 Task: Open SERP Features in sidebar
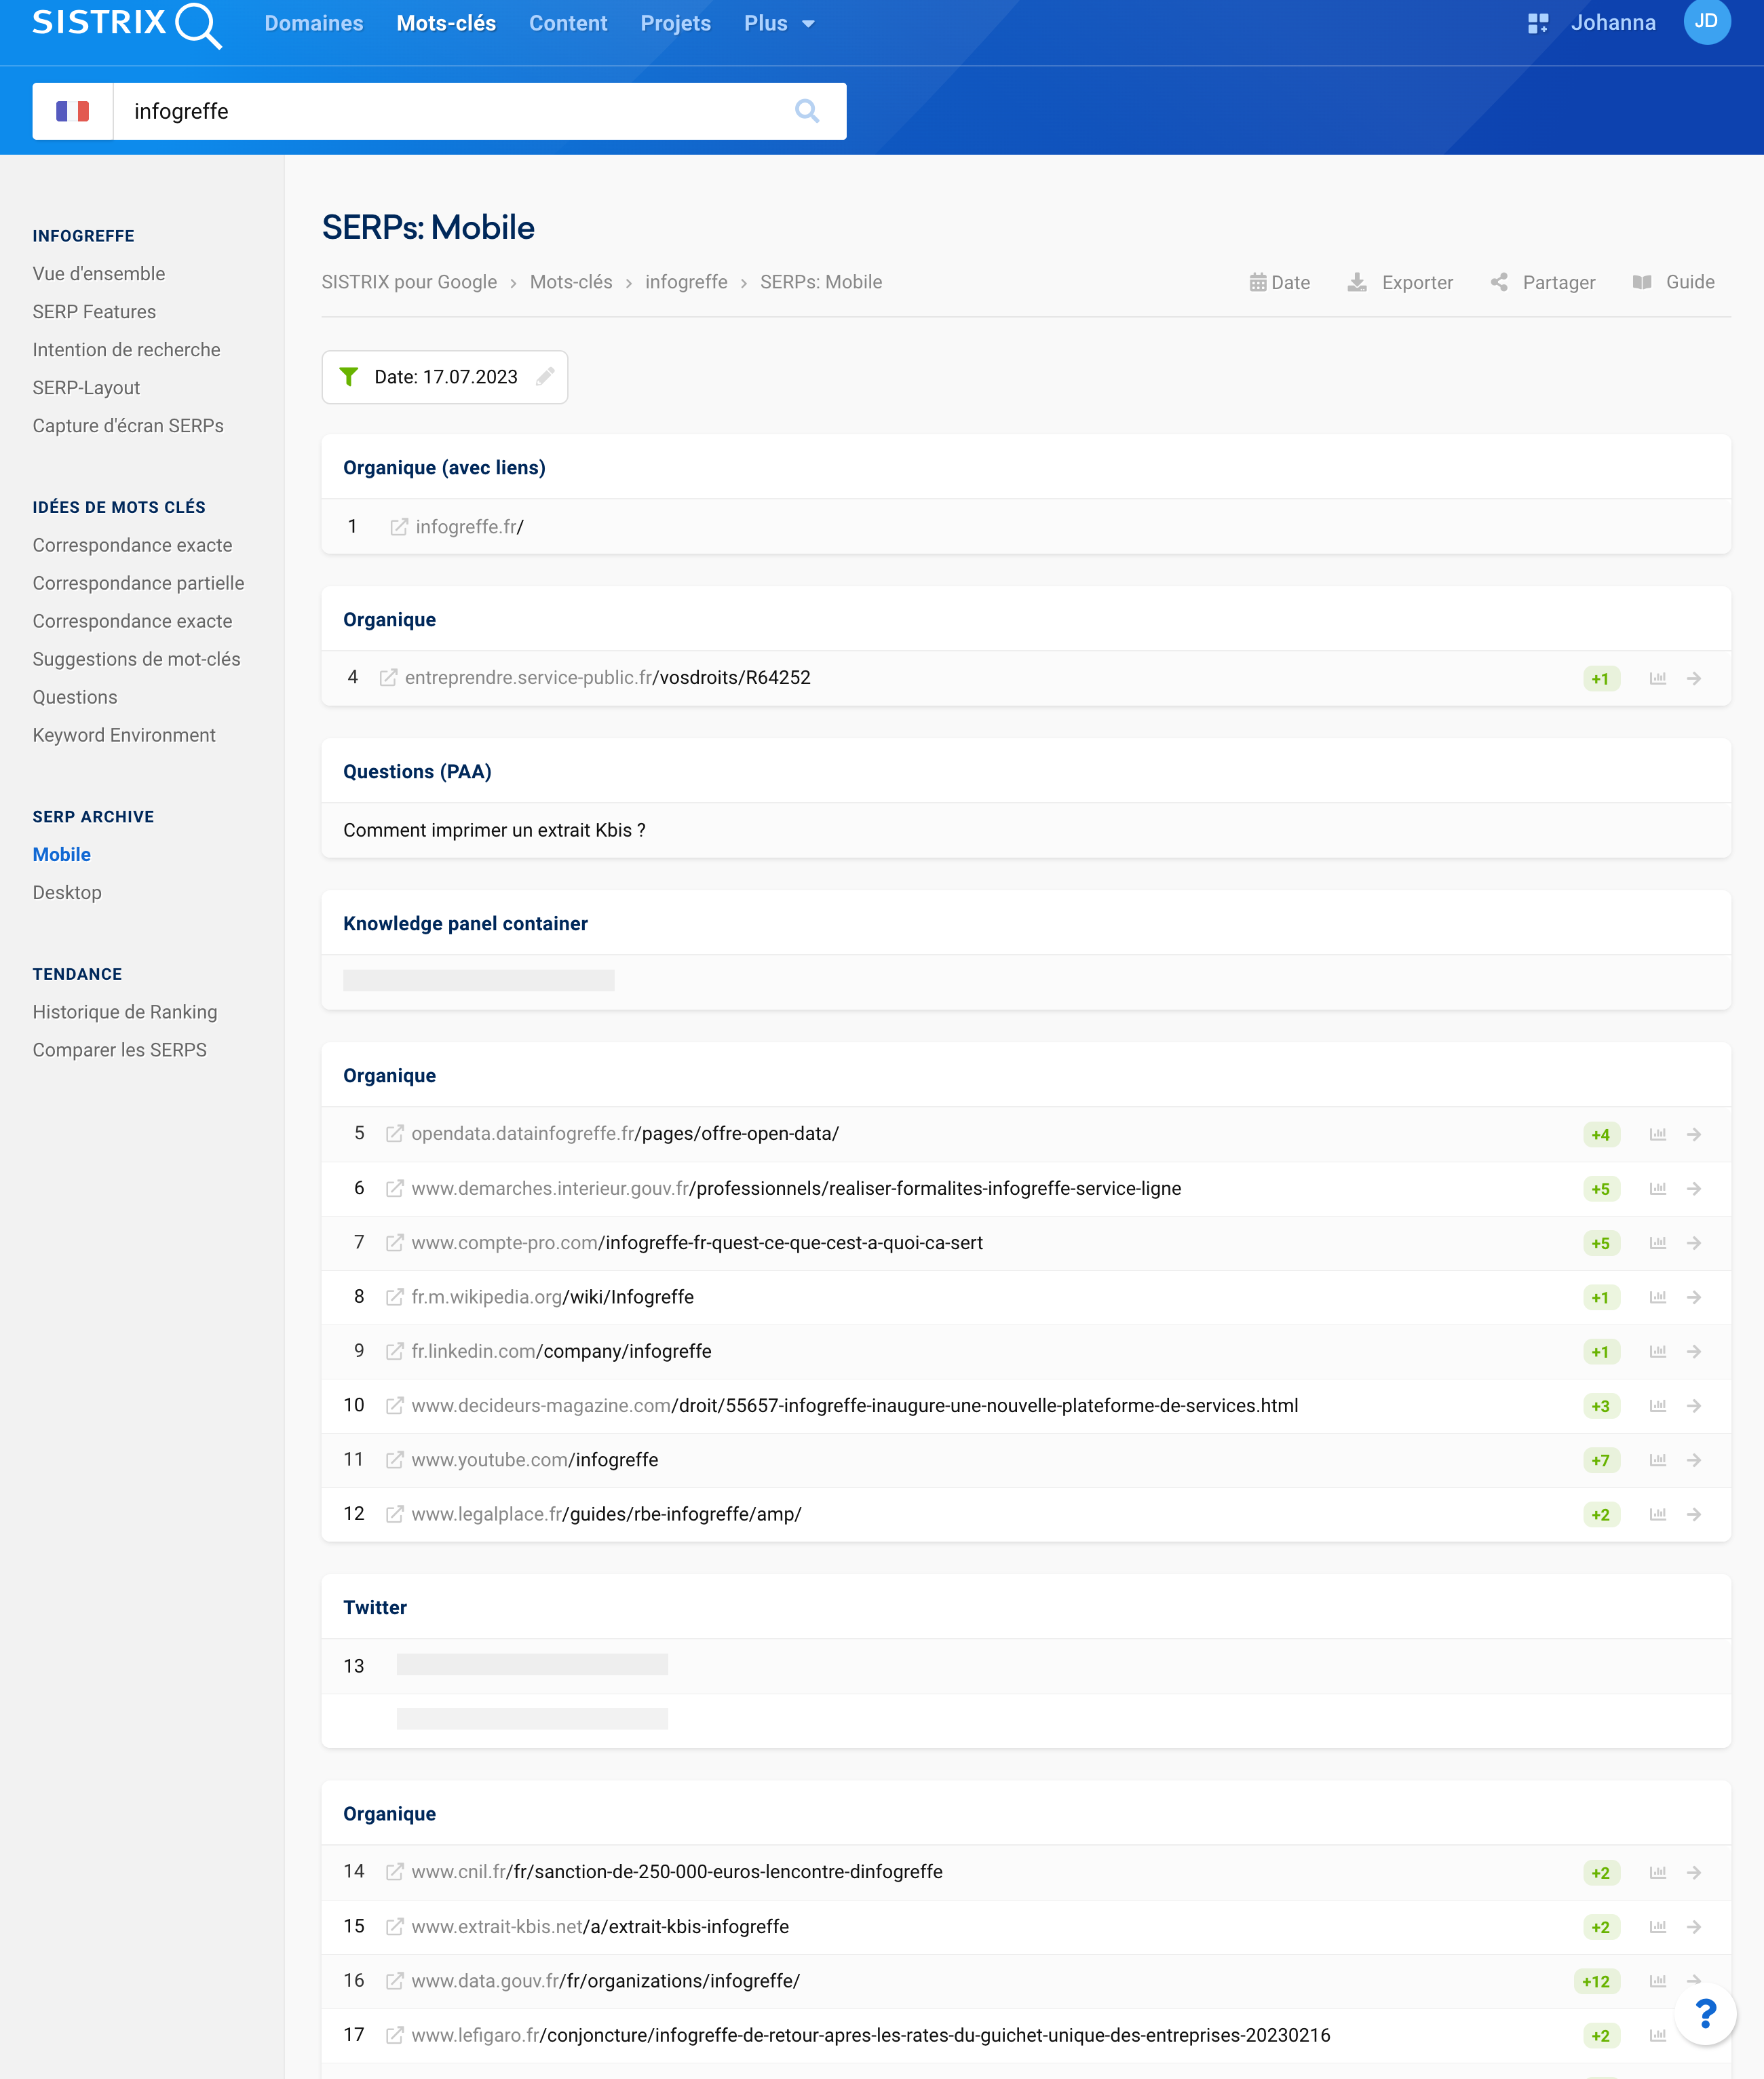click(x=94, y=312)
